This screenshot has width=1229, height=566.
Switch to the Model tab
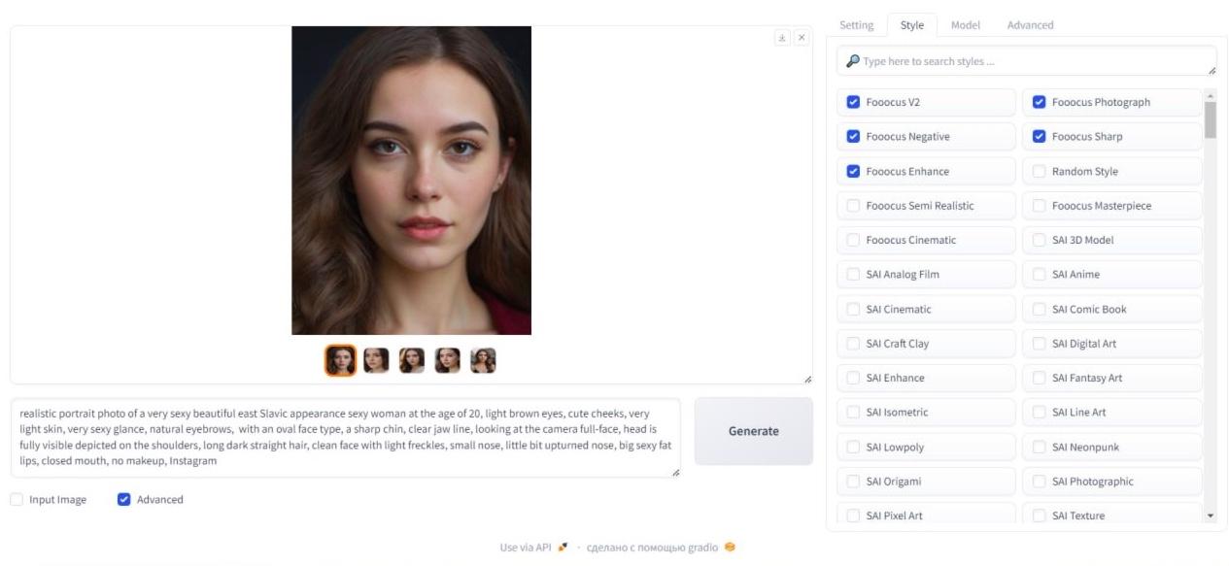tap(966, 25)
